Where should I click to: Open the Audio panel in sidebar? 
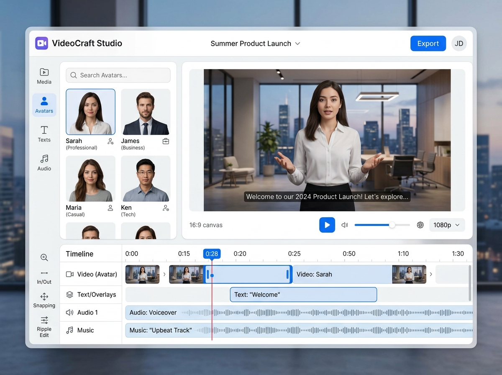[44, 163]
